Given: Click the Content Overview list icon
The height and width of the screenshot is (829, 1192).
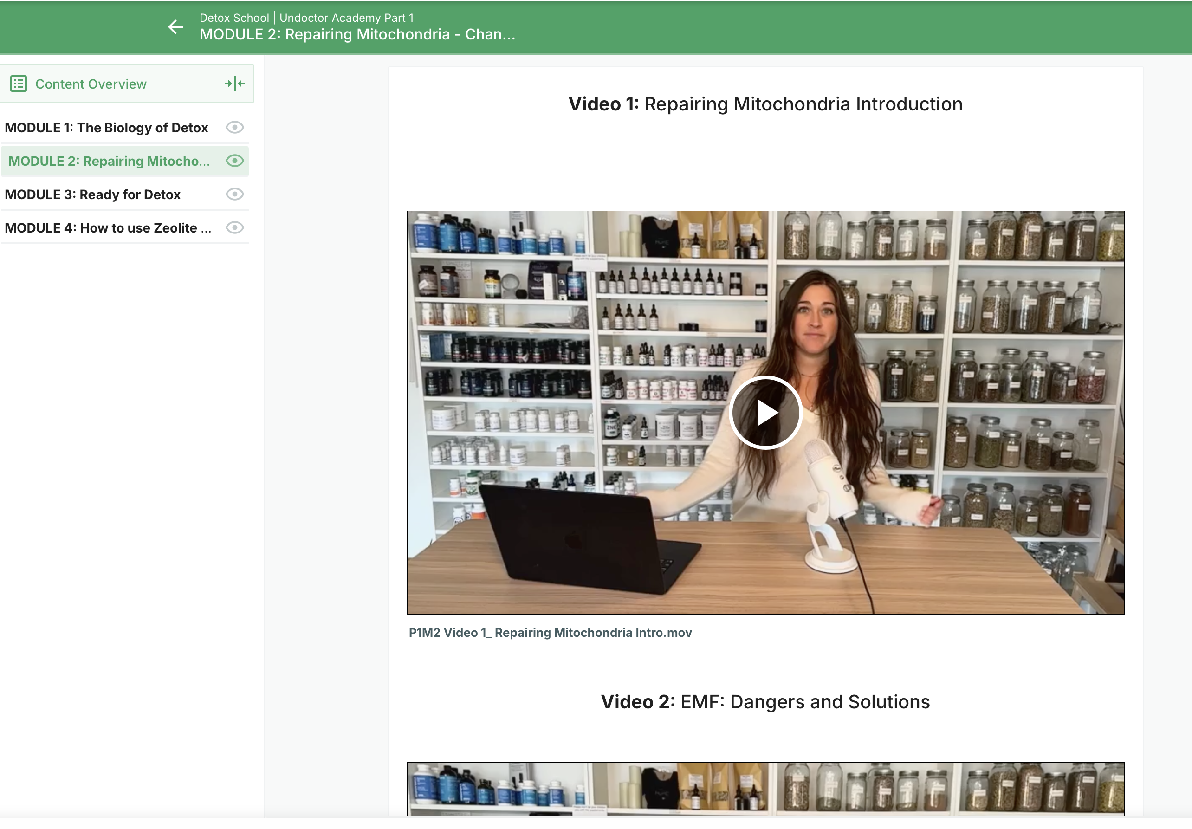Looking at the screenshot, I should (19, 84).
